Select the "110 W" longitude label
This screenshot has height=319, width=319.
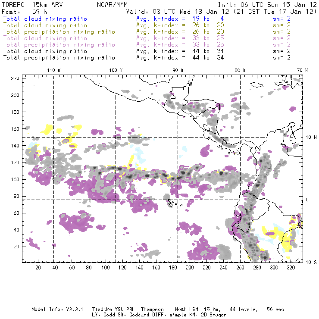(x=54, y=70)
